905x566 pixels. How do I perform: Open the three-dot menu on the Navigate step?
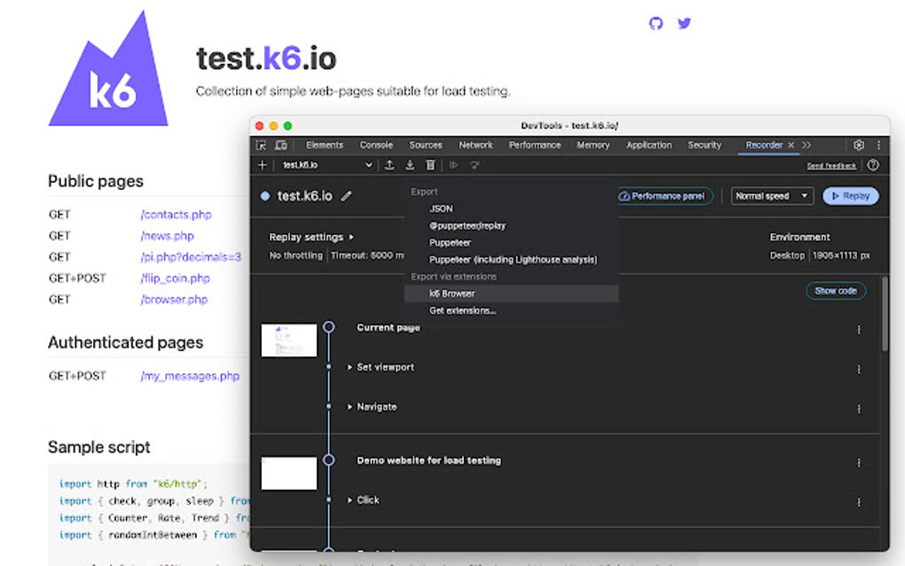[x=858, y=409]
